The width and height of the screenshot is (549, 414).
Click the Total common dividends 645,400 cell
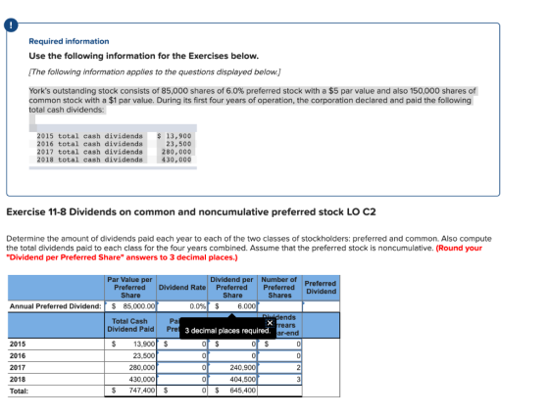point(232,391)
